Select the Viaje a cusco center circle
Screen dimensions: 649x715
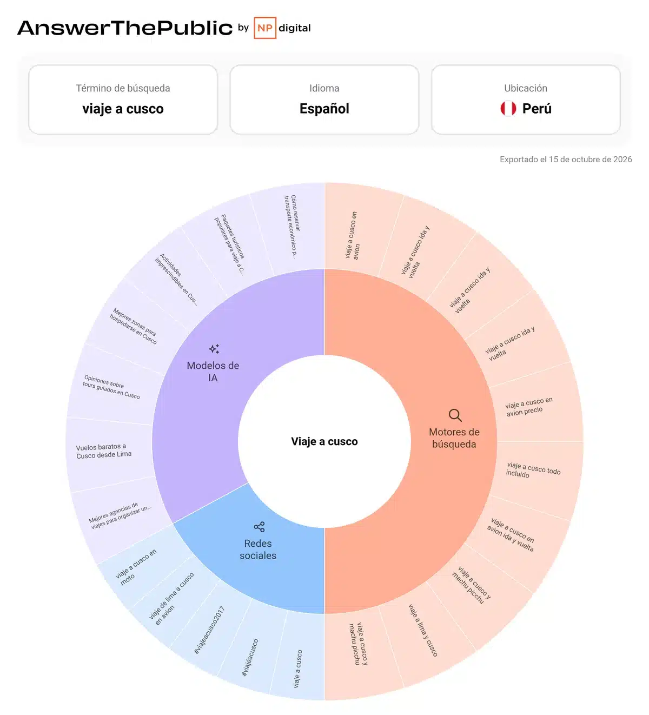pyautogui.click(x=325, y=441)
